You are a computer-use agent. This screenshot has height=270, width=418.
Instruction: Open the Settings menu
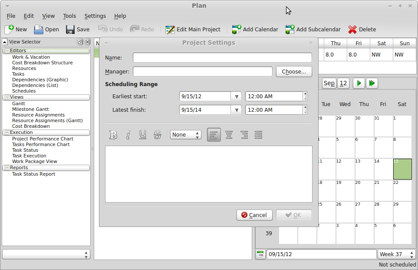click(x=95, y=16)
